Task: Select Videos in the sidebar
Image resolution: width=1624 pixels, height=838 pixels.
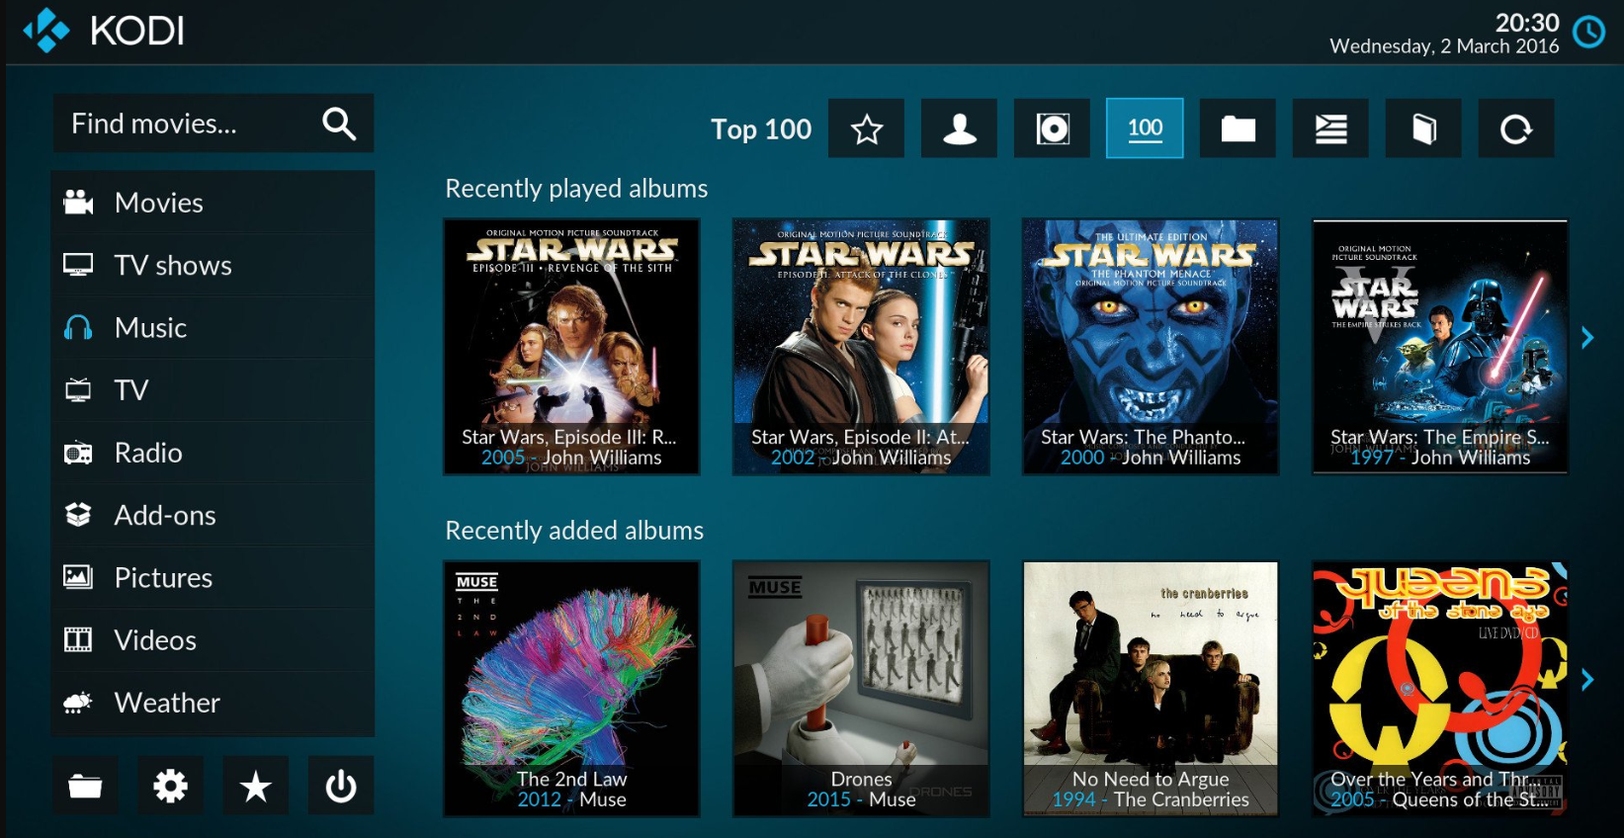Action: [x=213, y=639]
